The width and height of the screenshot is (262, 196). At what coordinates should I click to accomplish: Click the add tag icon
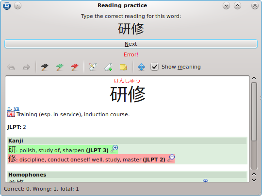[108, 67]
